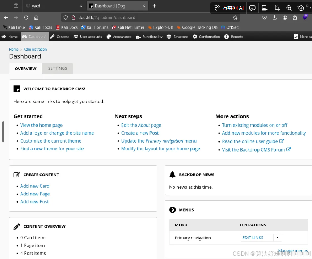The height and width of the screenshot is (259, 312).
Task: Open the Pocket save icon
Action: 265,17
